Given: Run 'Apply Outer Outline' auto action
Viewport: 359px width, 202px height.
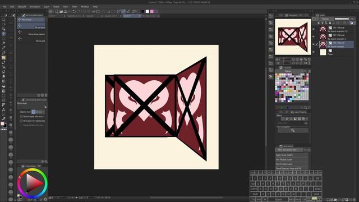Looking at the screenshot, I should coord(292,155).
